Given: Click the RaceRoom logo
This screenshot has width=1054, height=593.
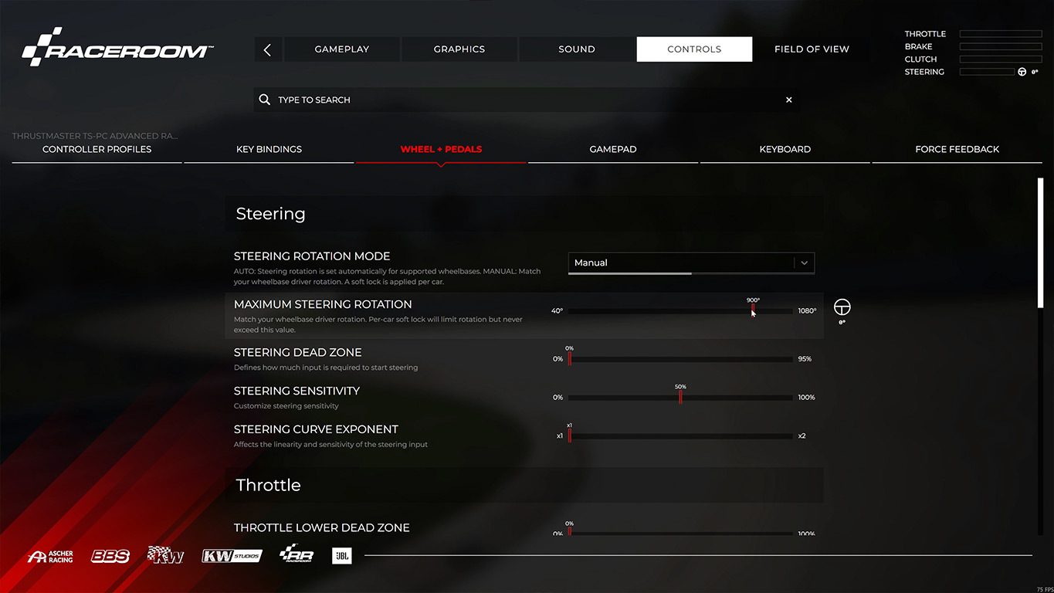Looking at the screenshot, I should click(117, 48).
